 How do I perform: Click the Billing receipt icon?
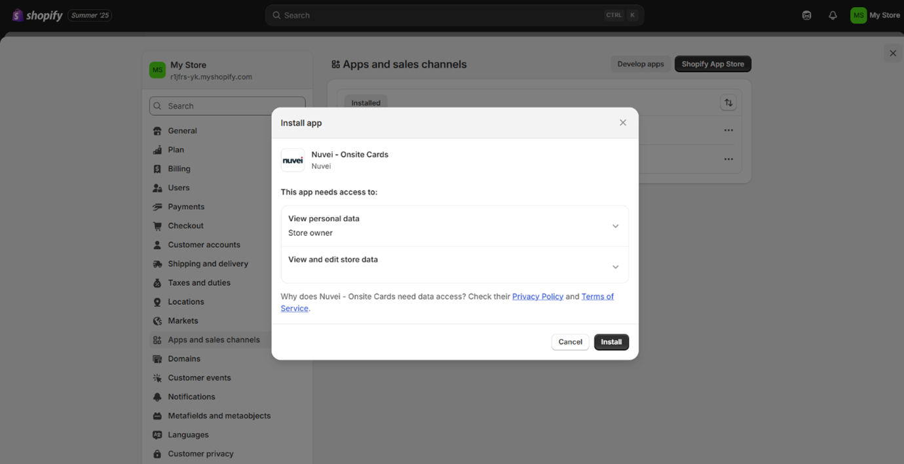pyautogui.click(x=157, y=169)
